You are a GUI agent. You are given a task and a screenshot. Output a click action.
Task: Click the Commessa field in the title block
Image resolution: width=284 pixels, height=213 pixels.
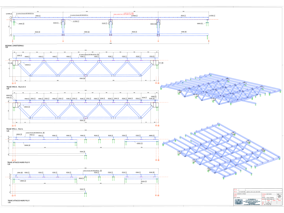click(269, 194)
